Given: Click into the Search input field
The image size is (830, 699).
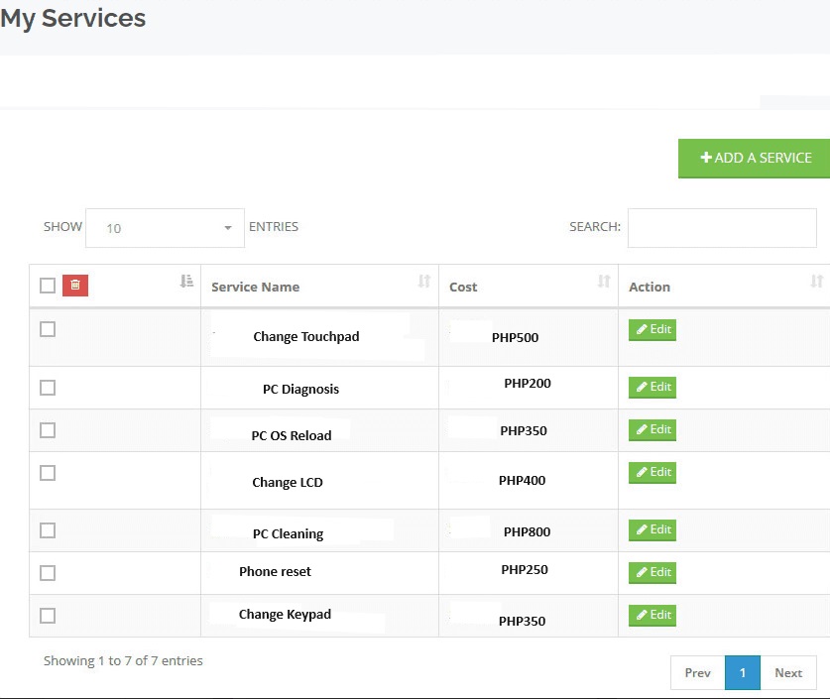Looking at the screenshot, I should click(722, 228).
